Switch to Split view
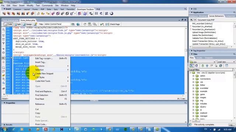 coord(17,24)
